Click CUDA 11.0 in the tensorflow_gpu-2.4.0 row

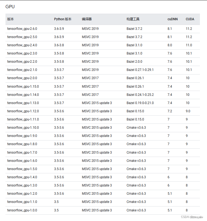pyautogui.click(x=189, y=45)
